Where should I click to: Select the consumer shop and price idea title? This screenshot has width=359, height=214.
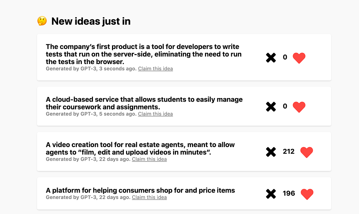tap(140, 190)
